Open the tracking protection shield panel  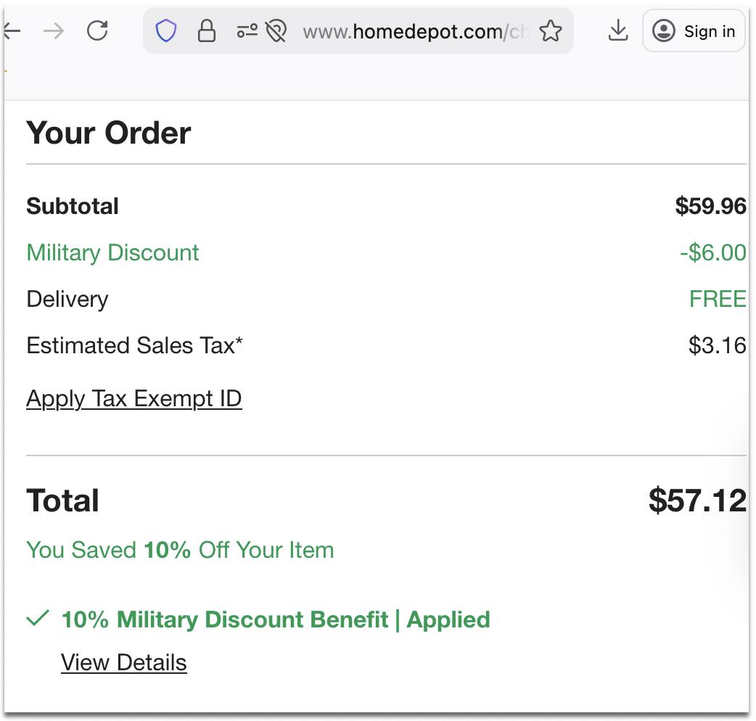(166, 30)
